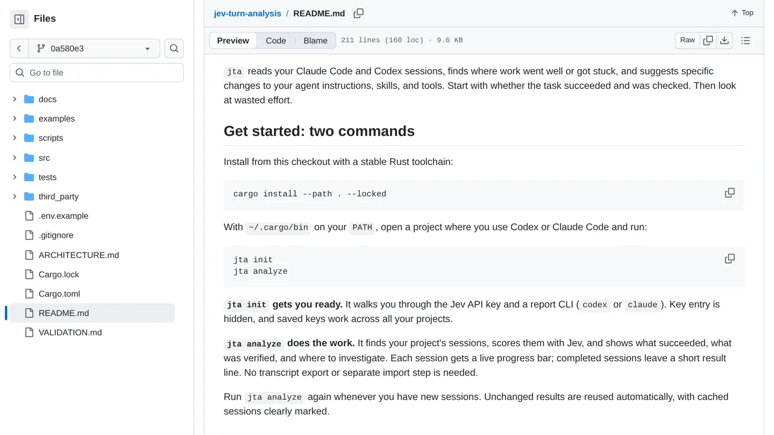Click the search files magnifier icon
This screenshot has height=435, width=774.
(x=174, y=48)
